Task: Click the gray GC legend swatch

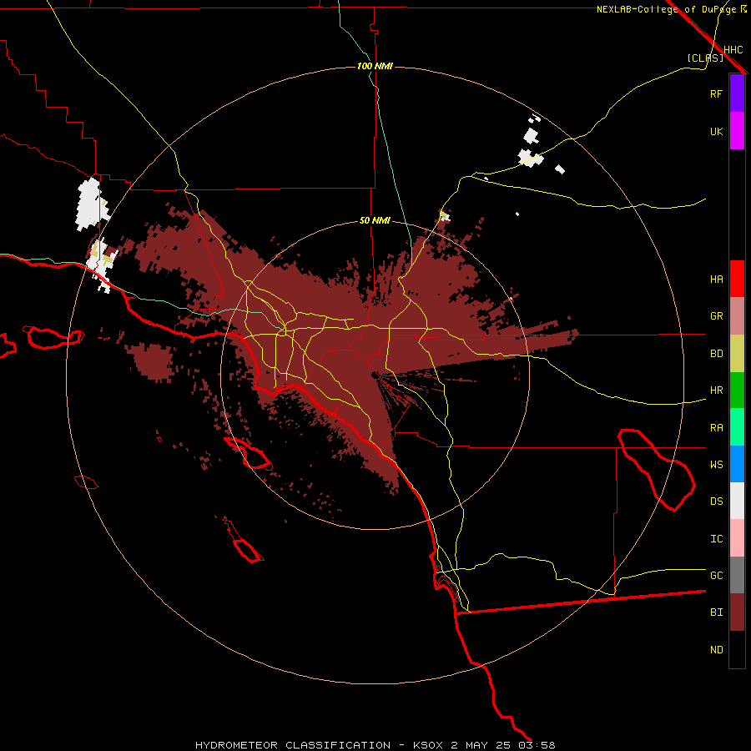Action: tap(737, 575)
